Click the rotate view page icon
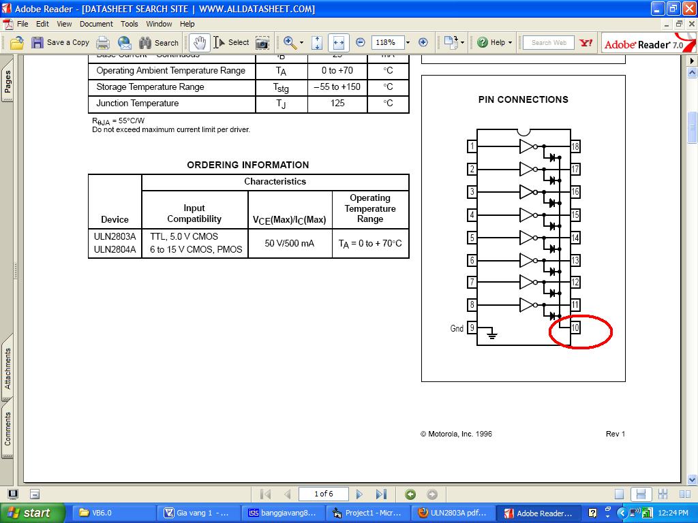Viewport: 698px width, 523px height. 451,43
